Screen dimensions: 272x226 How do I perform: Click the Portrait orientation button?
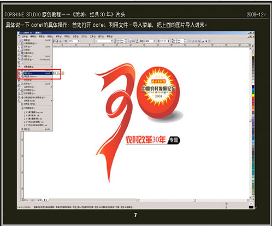[131, 41]
